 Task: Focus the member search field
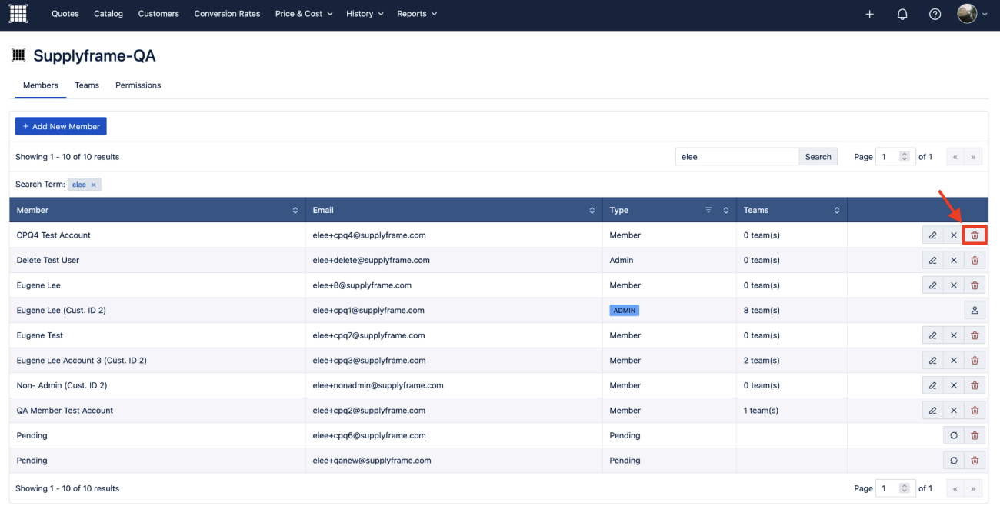click(x=737, y=157)
